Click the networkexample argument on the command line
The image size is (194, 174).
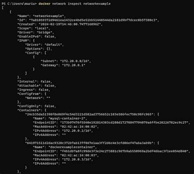click(x=97, y=4)
